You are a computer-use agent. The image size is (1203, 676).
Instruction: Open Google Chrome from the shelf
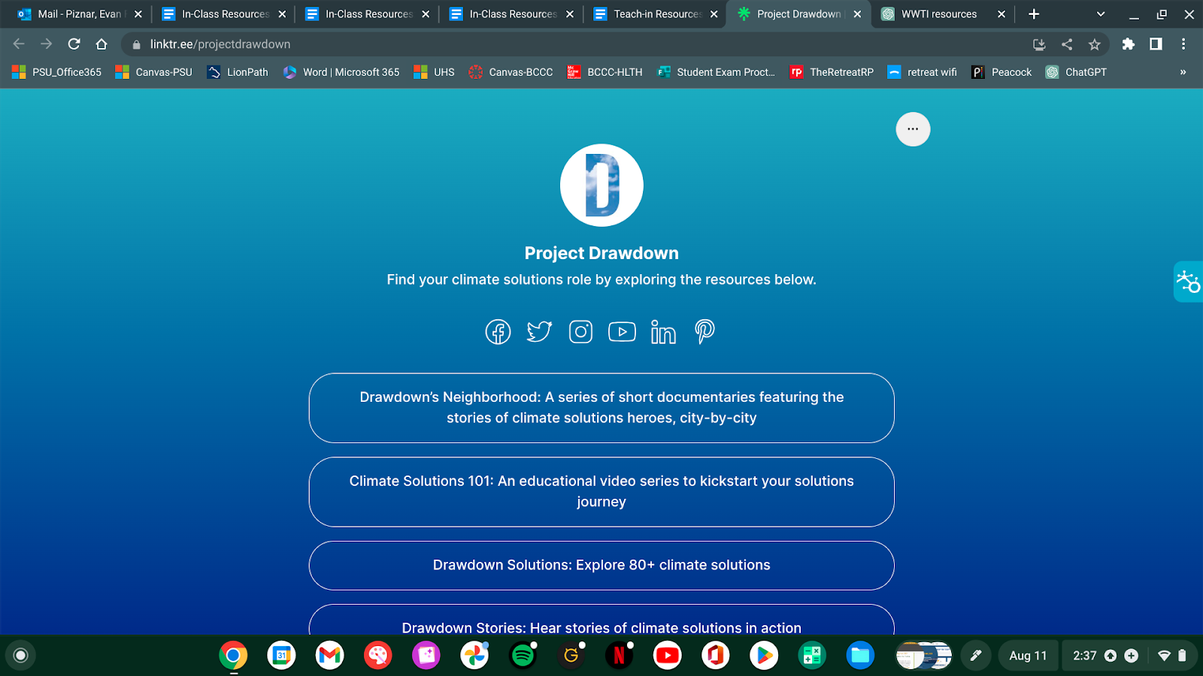233,656
